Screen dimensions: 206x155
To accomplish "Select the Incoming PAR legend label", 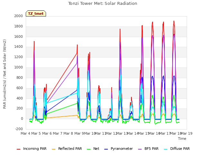I will pyautogui.click(x=35, y=149).
